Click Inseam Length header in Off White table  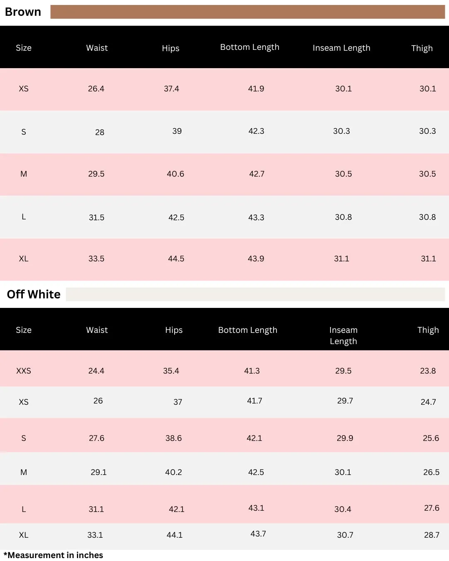(x=343, y=335)
